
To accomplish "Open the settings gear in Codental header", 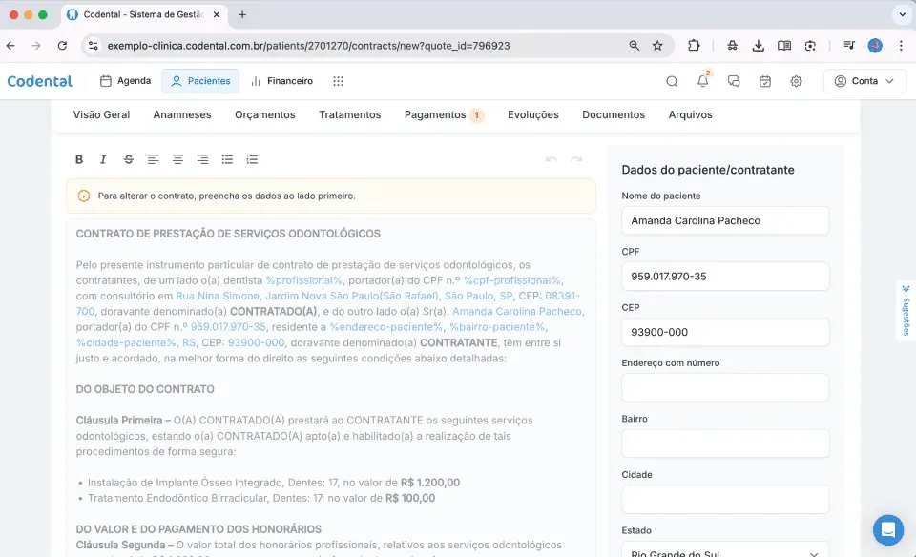I will pyautogui.click(x=796, y=81).
